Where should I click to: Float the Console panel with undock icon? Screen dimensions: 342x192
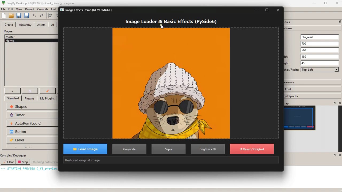335,155
